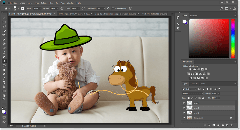The width and height of the screenshot is (240, 130).
Task: Select the Pen tool
Action: (4, 78)
